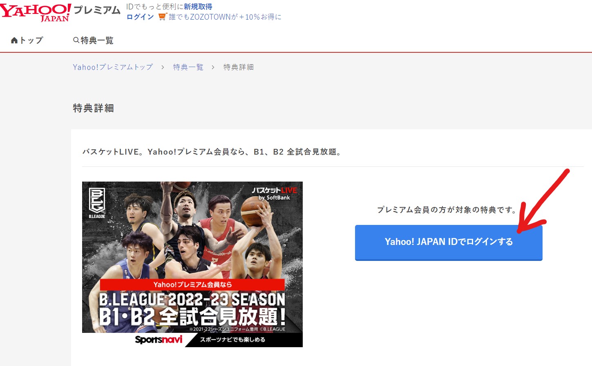
Task: Click the home icon beside トップ
Action: pyautogui.click(x=14, y=40)
